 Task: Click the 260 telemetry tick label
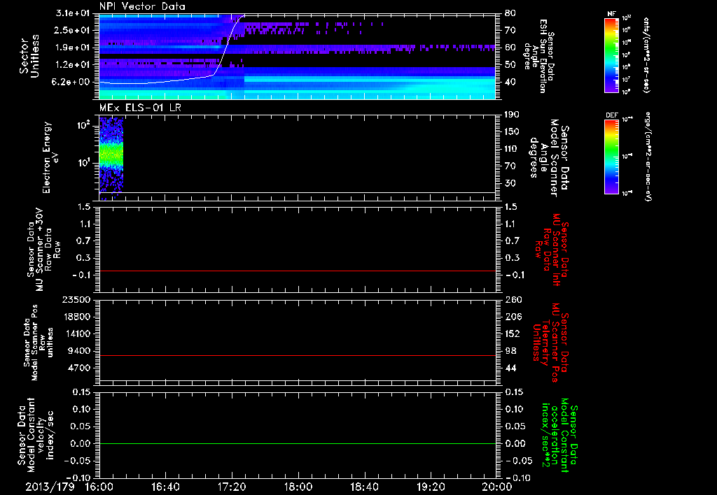[513, 299]
